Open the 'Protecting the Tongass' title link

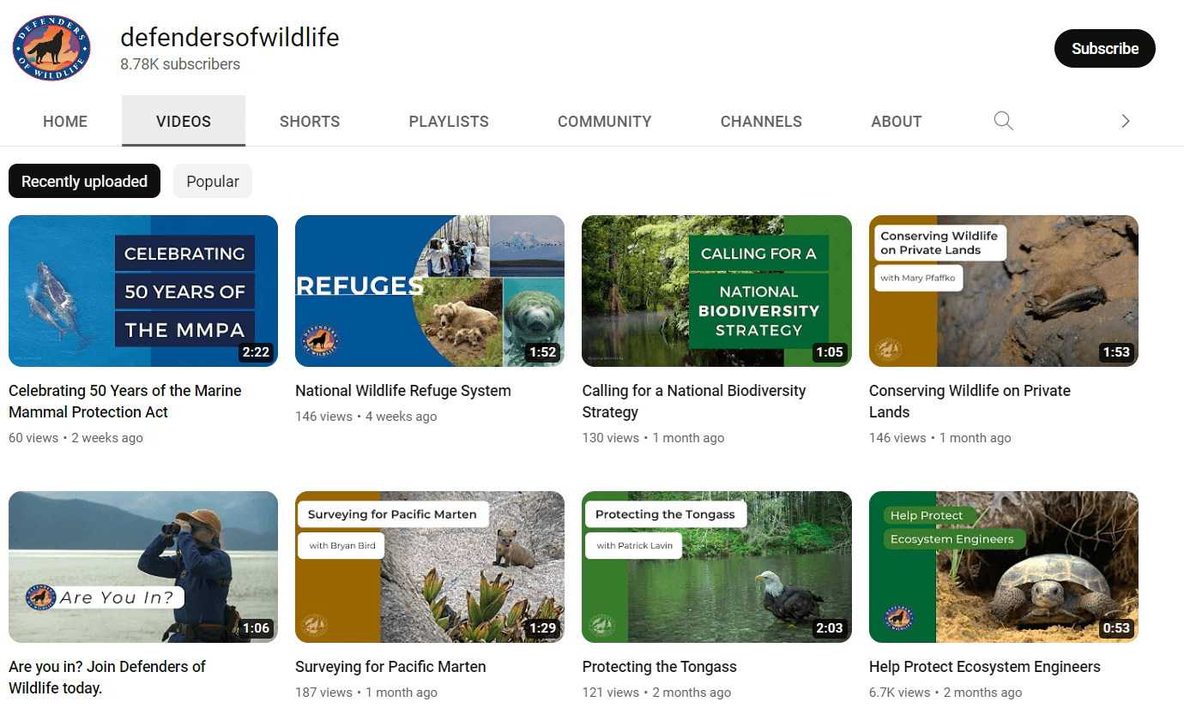click(x=659, y=667)
